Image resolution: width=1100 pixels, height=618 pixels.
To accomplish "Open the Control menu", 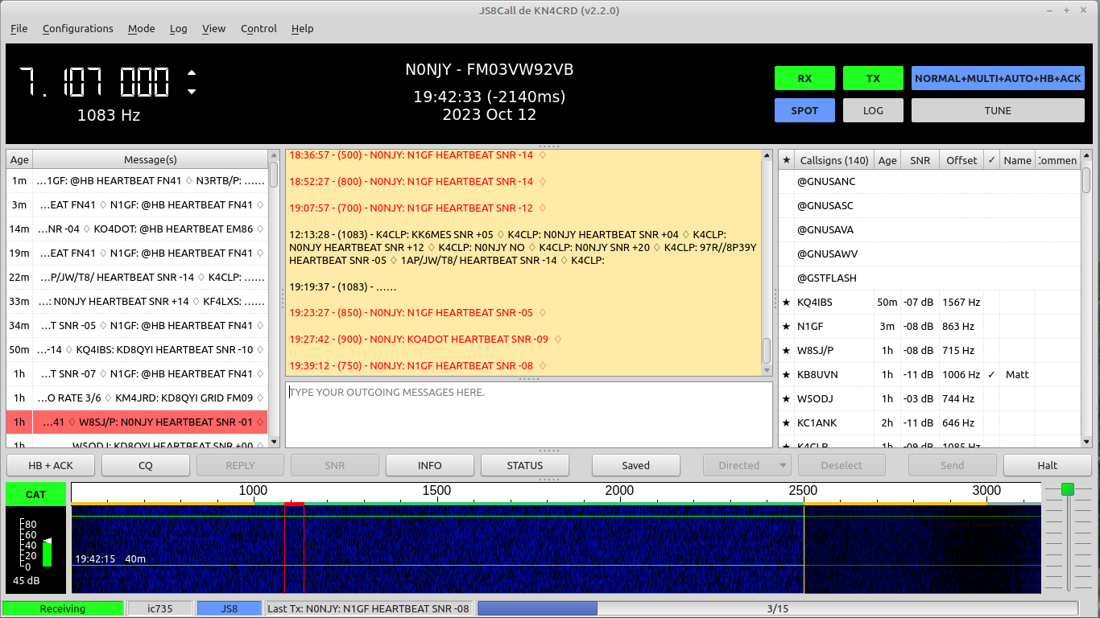I will [258, 29].
